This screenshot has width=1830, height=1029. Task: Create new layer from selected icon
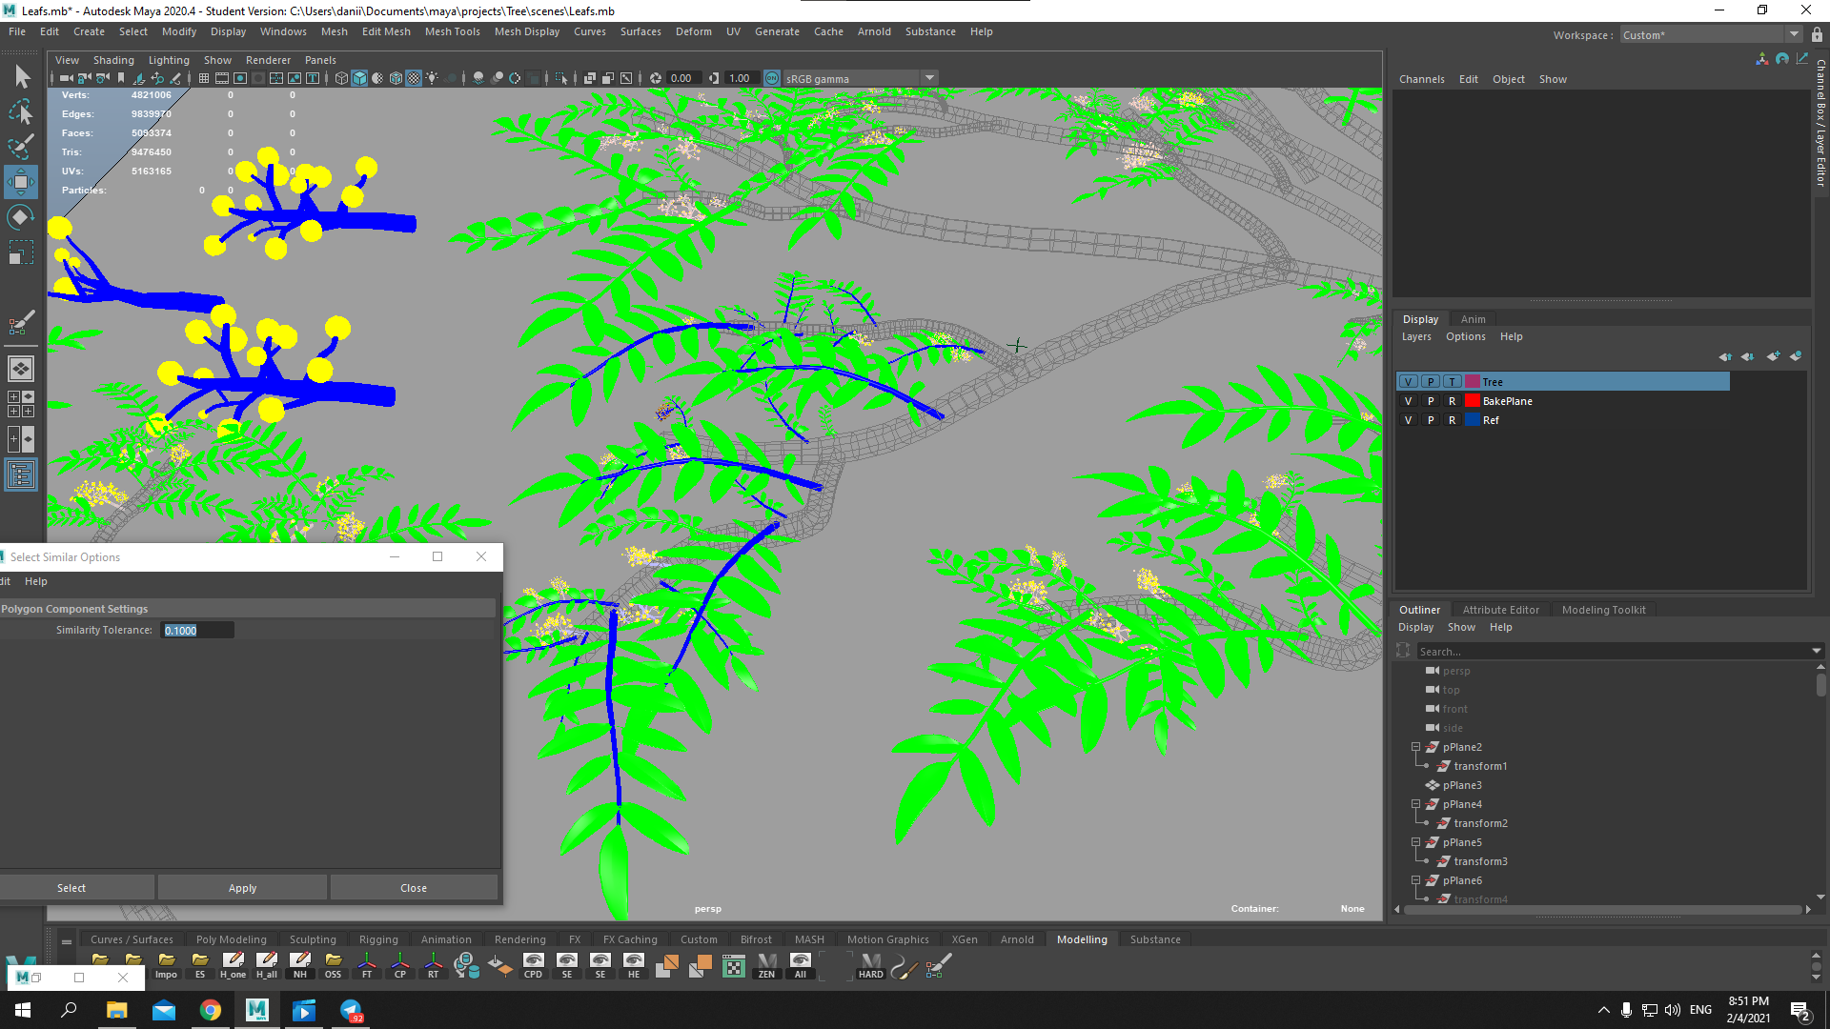tap(1796, 356)
